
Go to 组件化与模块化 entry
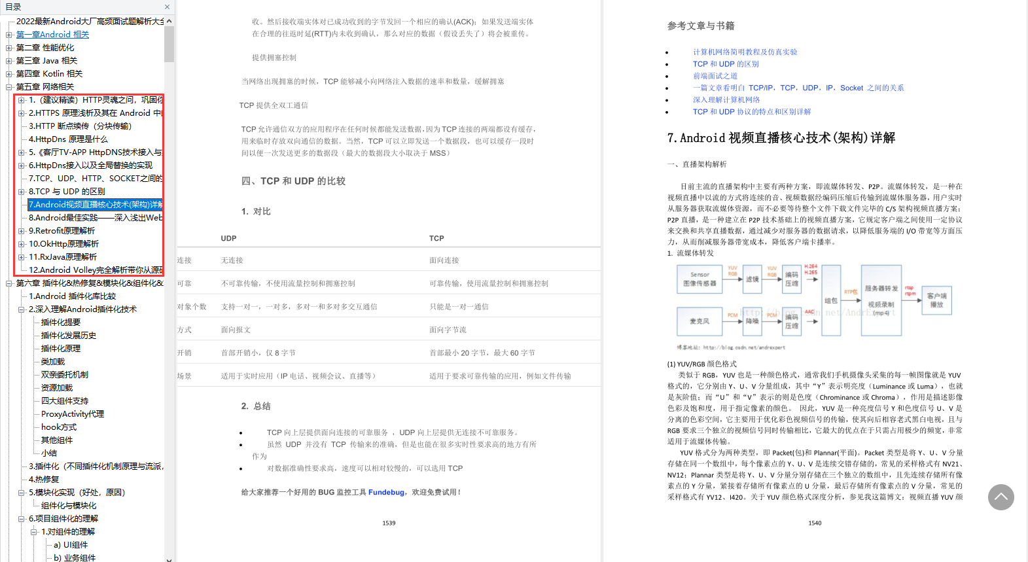coord(69,506)
